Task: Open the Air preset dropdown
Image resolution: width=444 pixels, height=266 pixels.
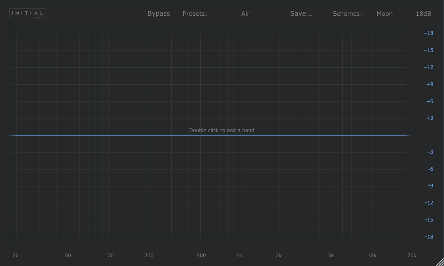Action: (x=245, y=14)
